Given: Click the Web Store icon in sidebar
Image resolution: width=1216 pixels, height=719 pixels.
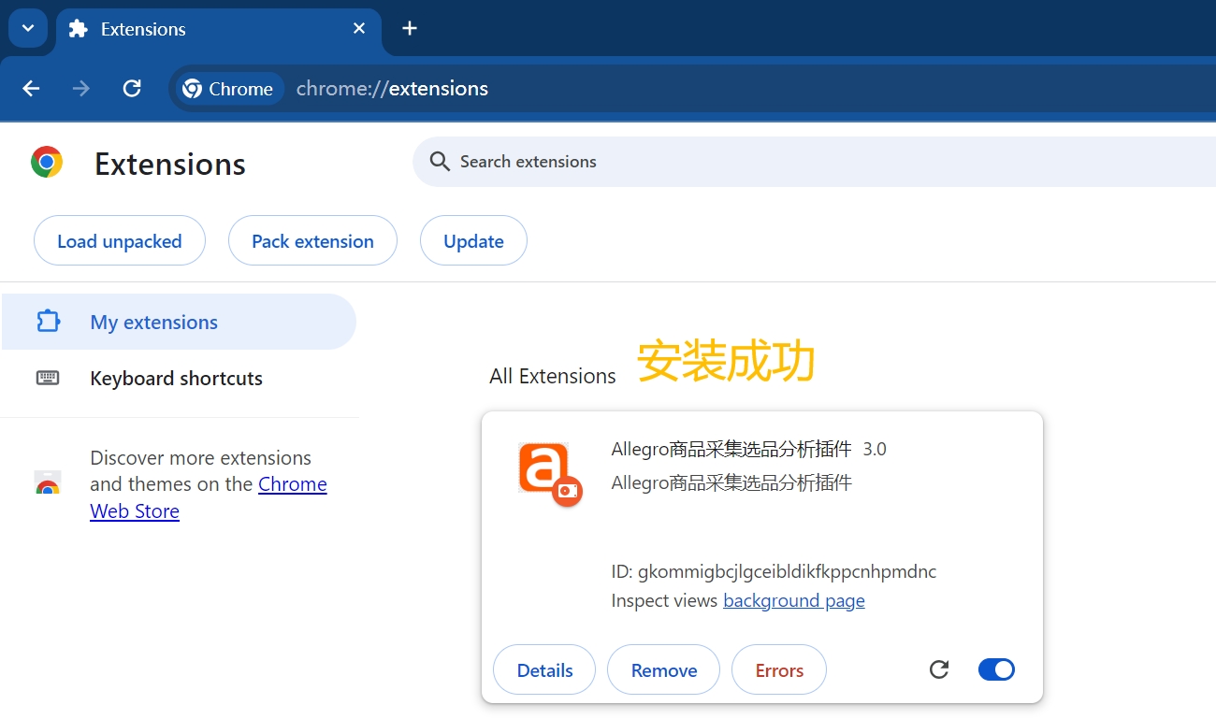Looking at the screenshot, I should 48,483.
